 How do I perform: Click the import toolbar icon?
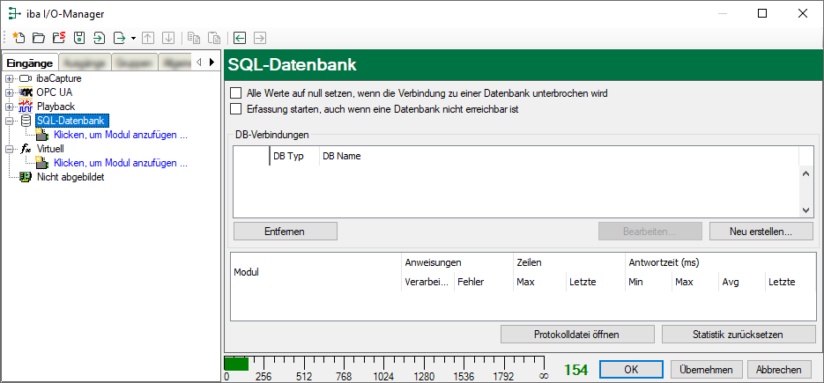[100, 38]
